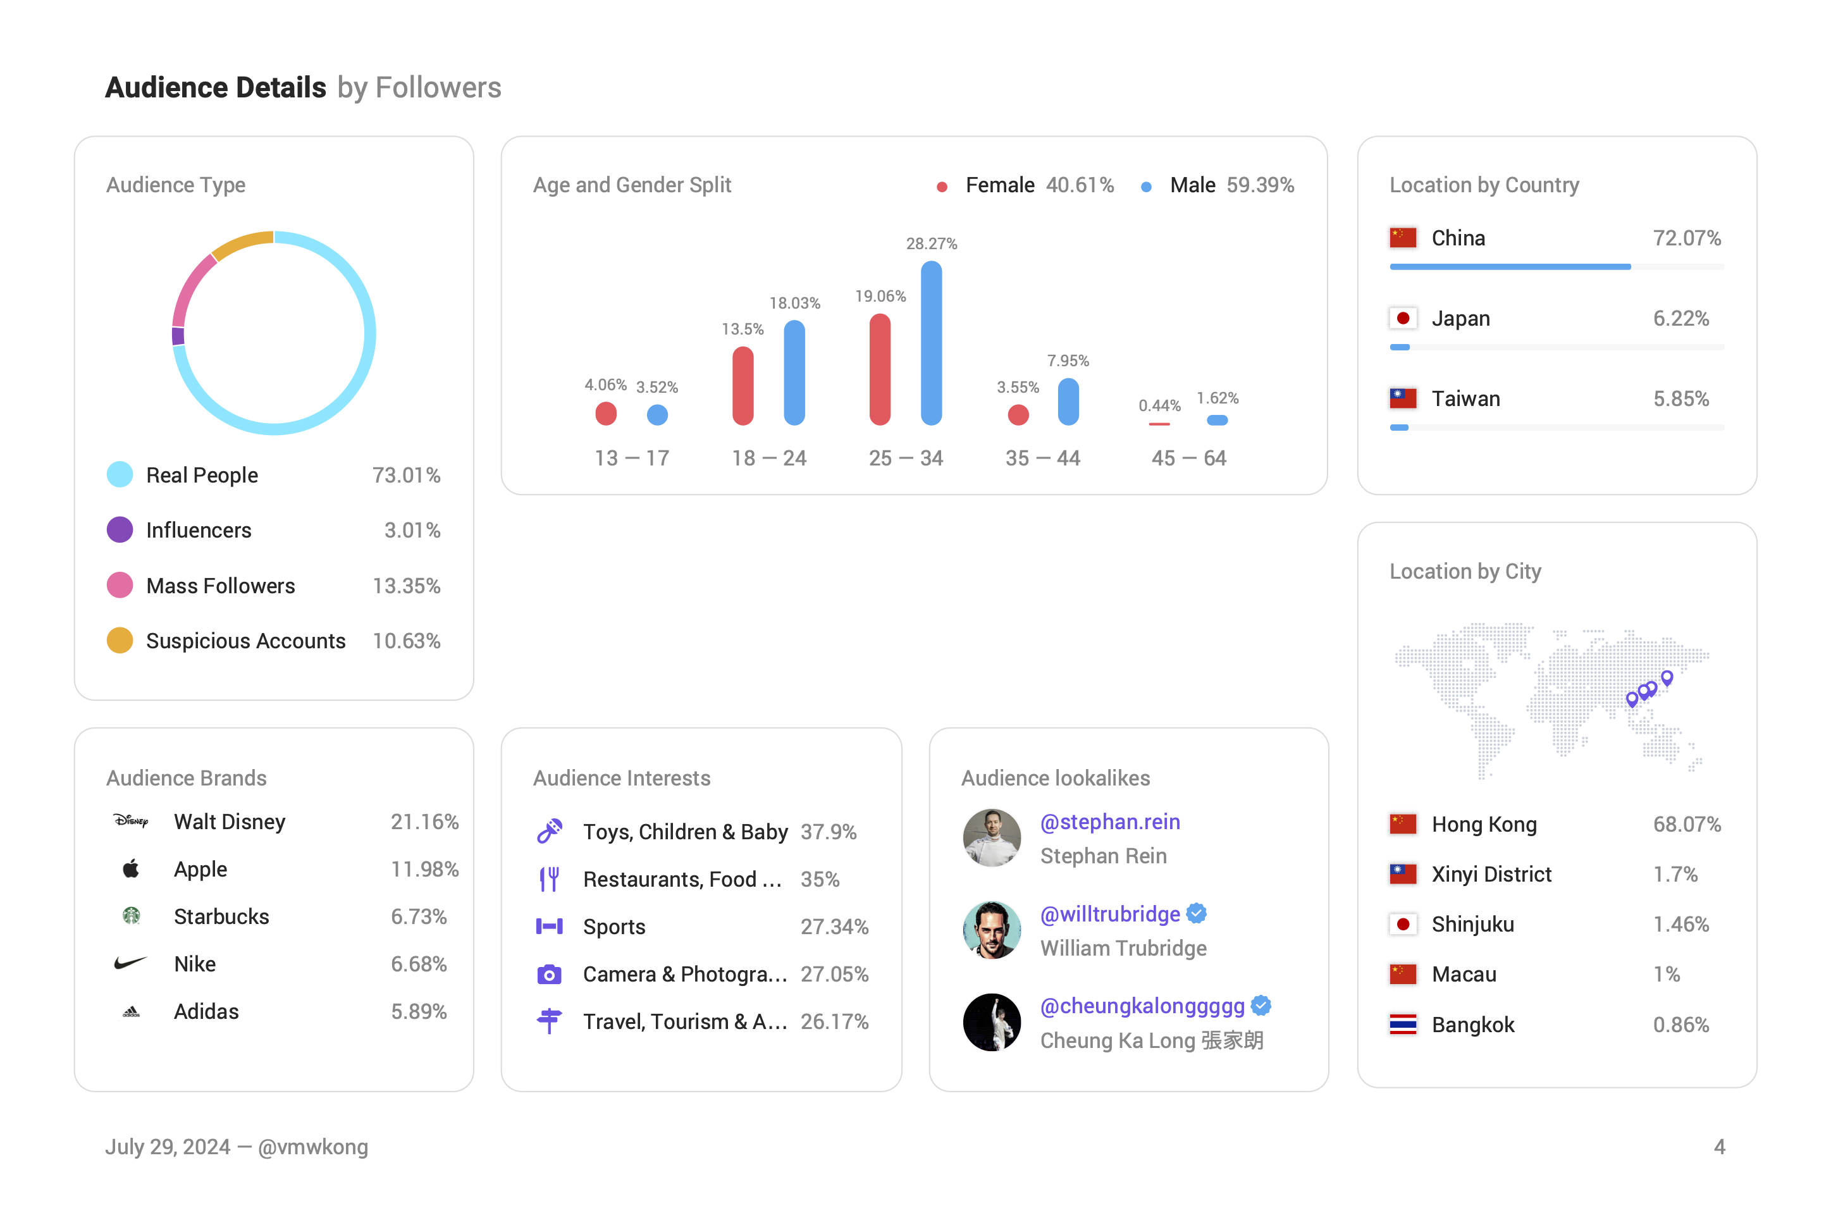Click the China flag in Location by Country
Screen dimensions: 1831x1220
click(x=1402, y=237)
